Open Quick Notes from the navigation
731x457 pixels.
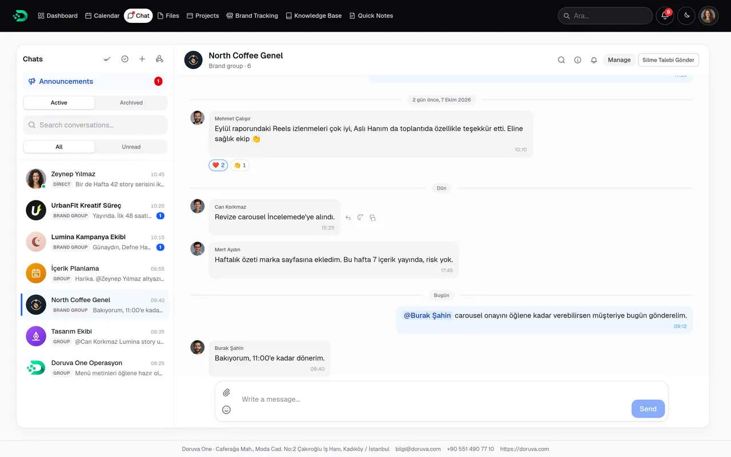coord(371,15)
